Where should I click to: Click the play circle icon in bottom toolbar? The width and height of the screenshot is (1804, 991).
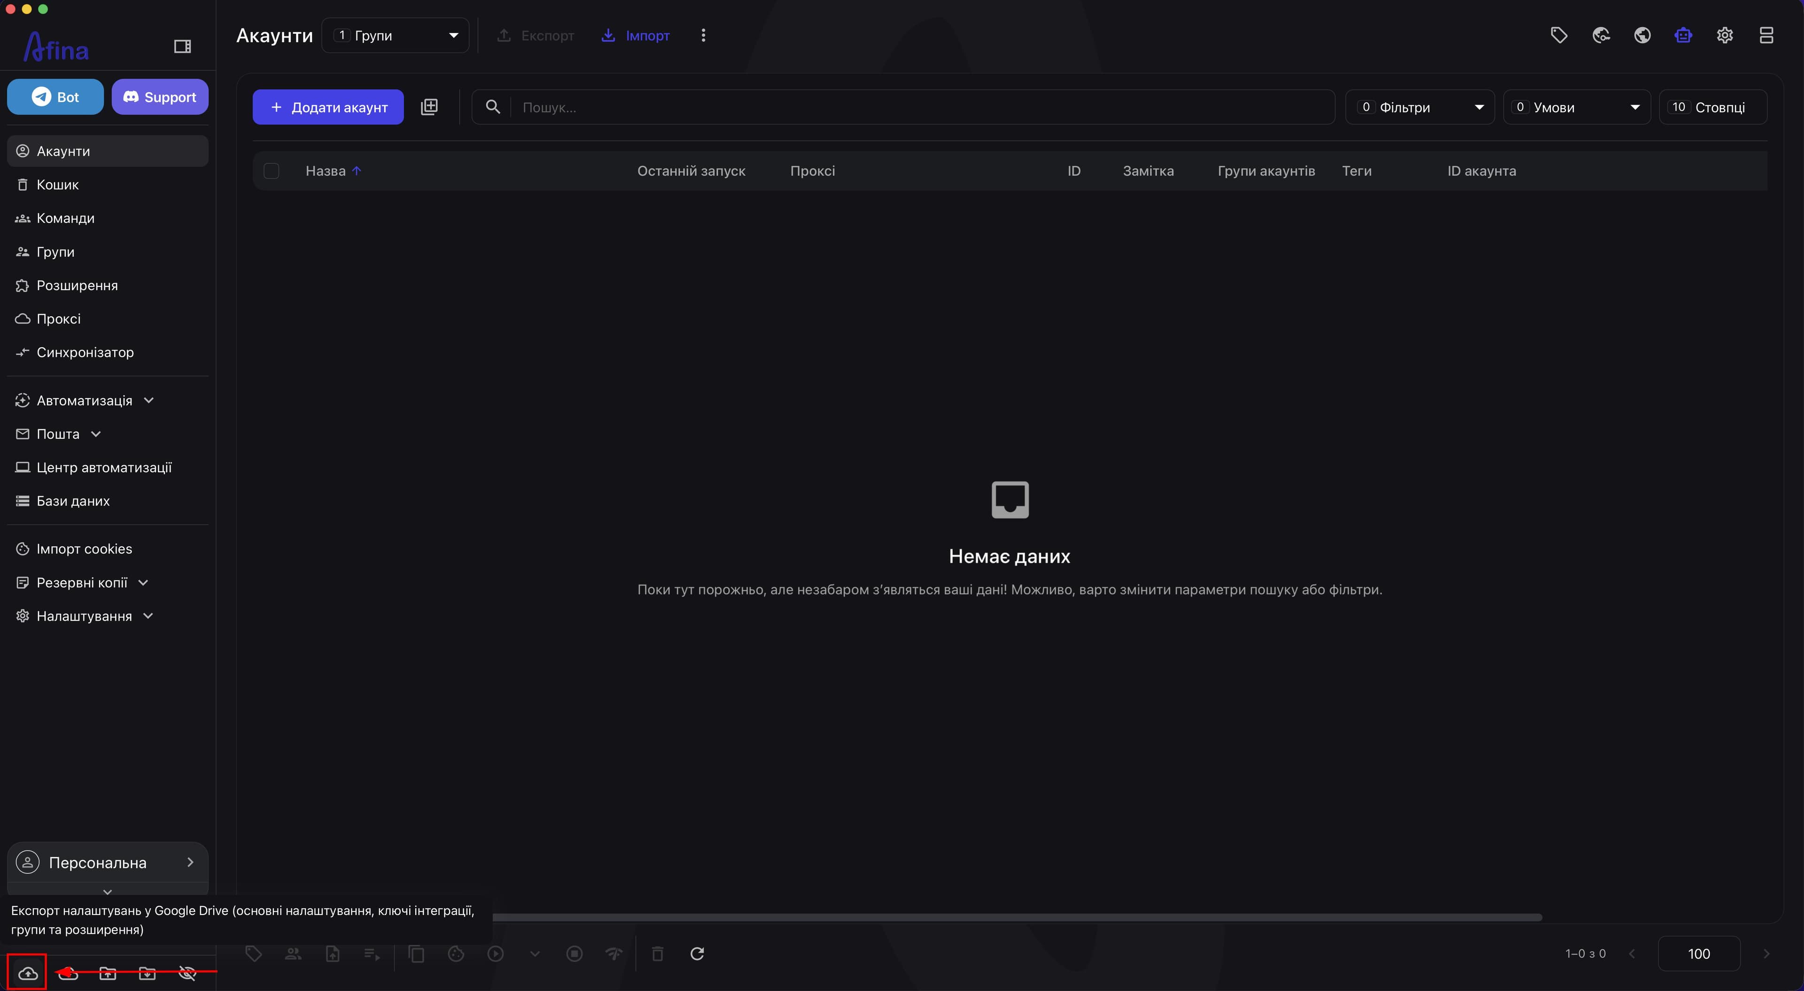pos(496,953)
